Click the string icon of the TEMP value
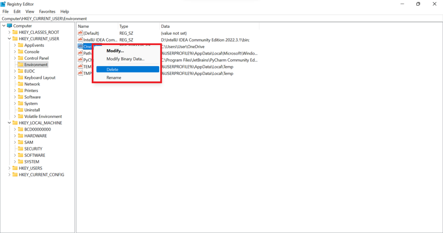Screen dimensions: 443x233 coord(80,67)
